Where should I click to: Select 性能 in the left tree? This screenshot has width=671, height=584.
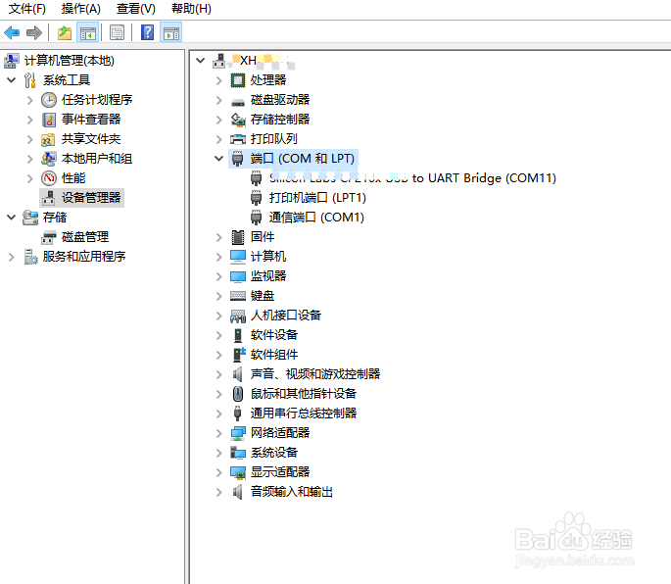[x=73, y=178]
